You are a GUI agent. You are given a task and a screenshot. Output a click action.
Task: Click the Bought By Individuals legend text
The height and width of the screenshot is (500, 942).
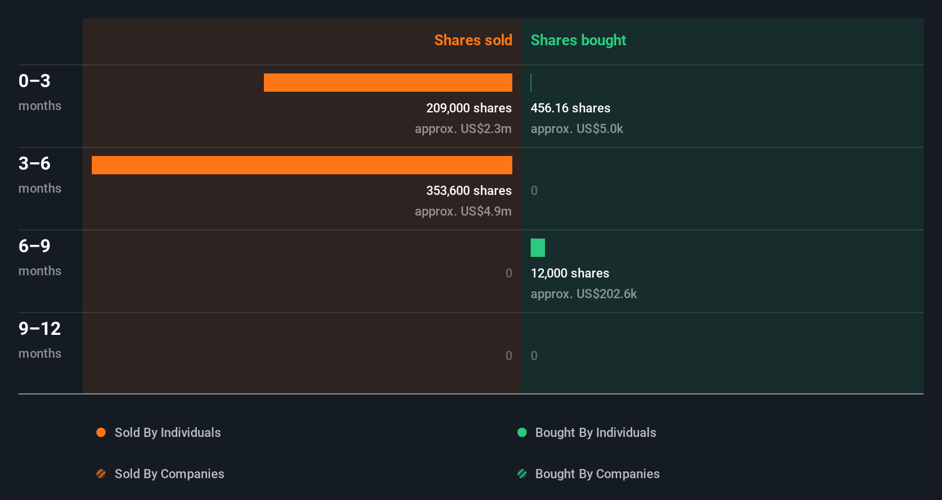[595, 433]
